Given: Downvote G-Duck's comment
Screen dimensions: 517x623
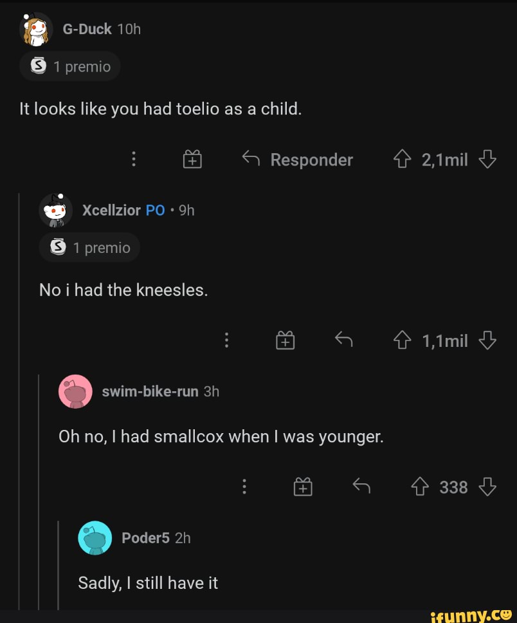Looking at the screenshot, I should coord(487,160).
